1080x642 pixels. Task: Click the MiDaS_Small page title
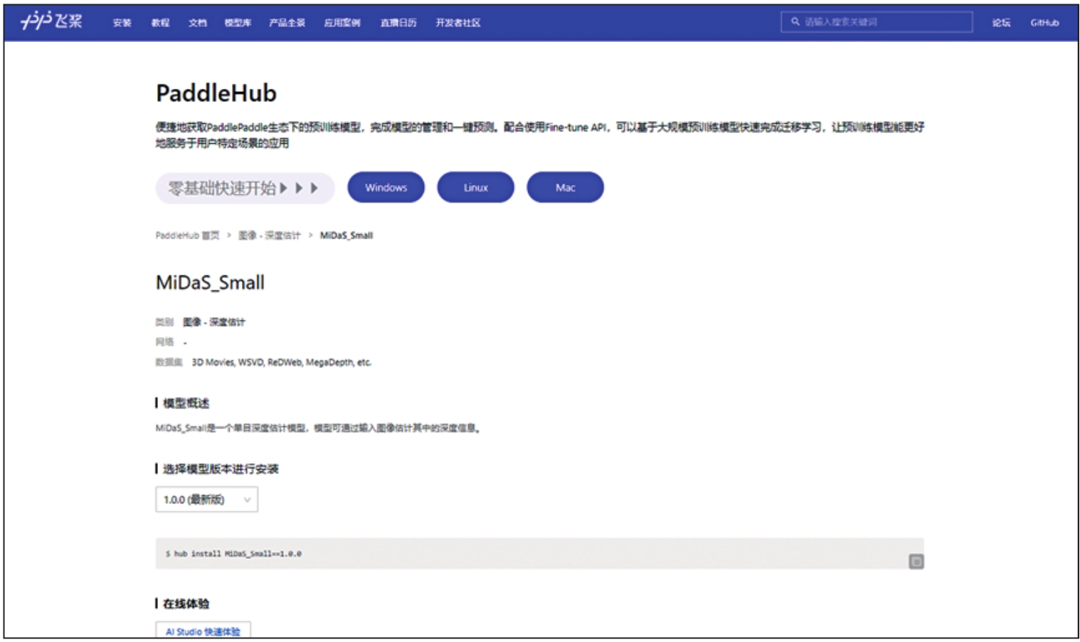click(210, 283)
